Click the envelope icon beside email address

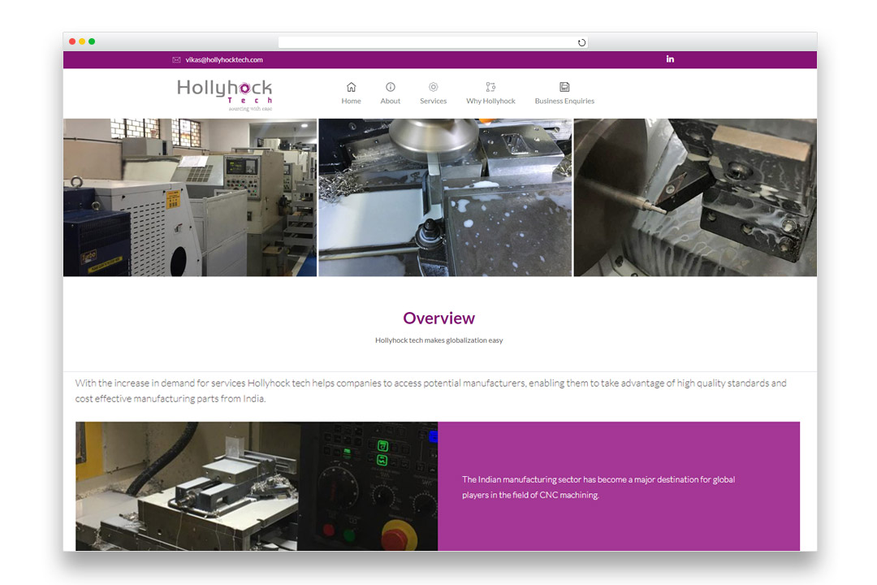click(x=176, y=60)
